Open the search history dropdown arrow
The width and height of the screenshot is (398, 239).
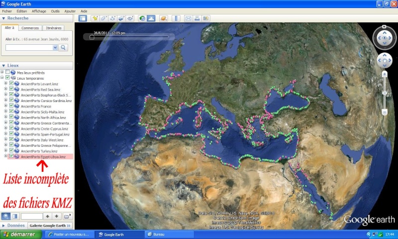[x=55, y=47]
